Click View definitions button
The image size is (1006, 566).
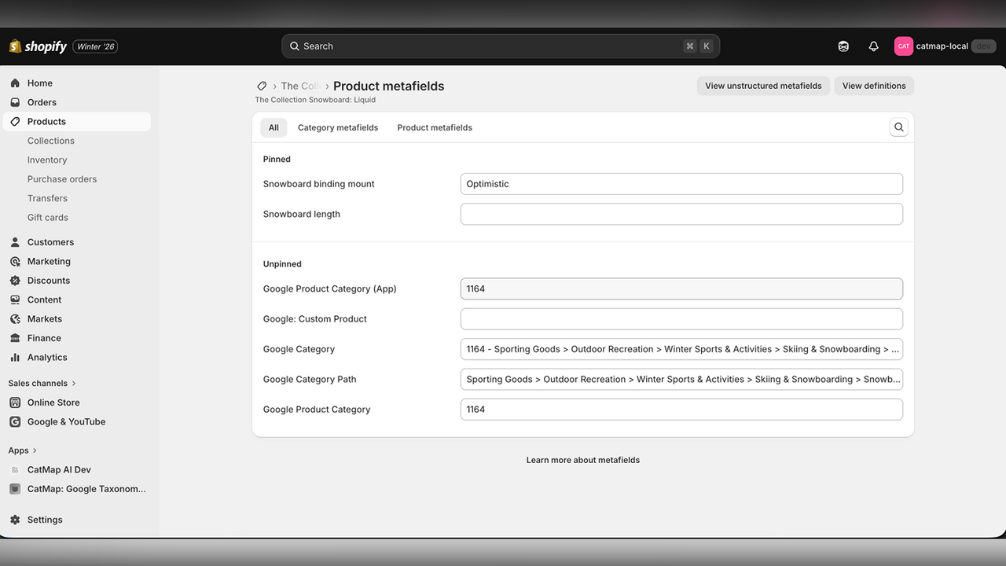[874, 86]
